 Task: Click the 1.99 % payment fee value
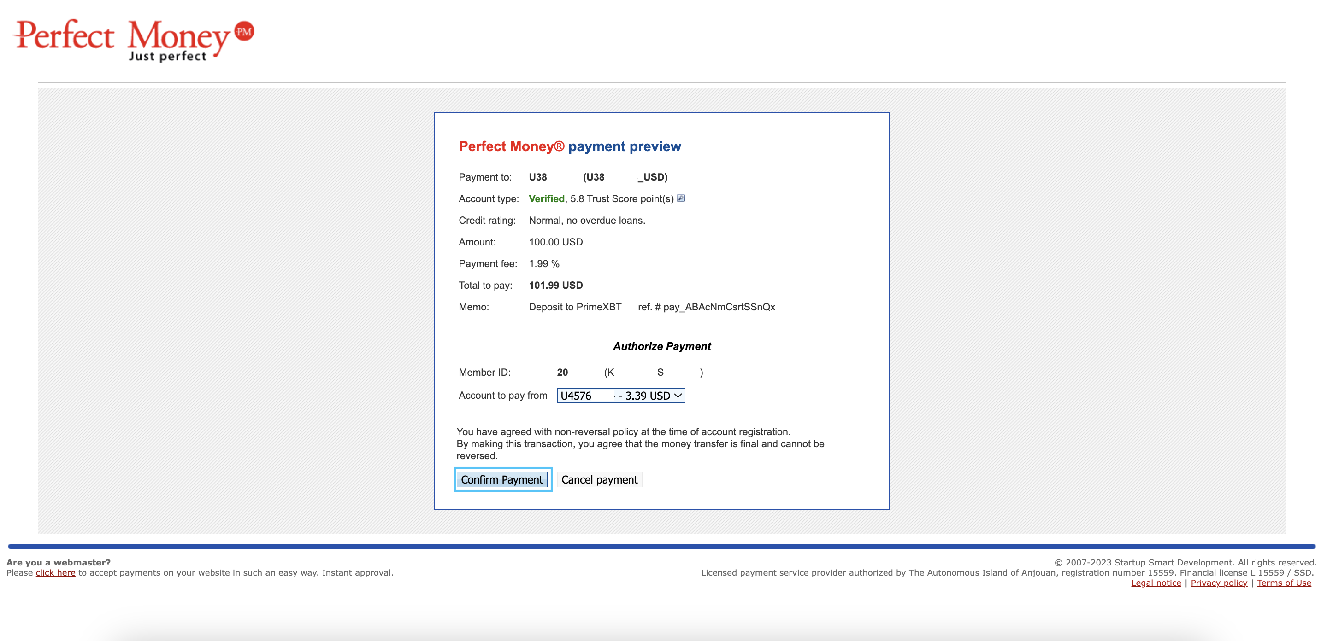[543, 264]
